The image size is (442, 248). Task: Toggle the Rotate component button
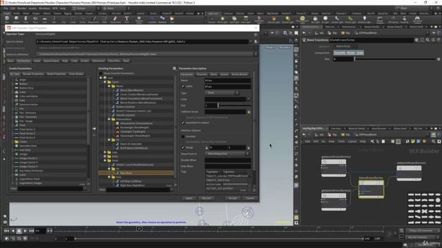351,52
